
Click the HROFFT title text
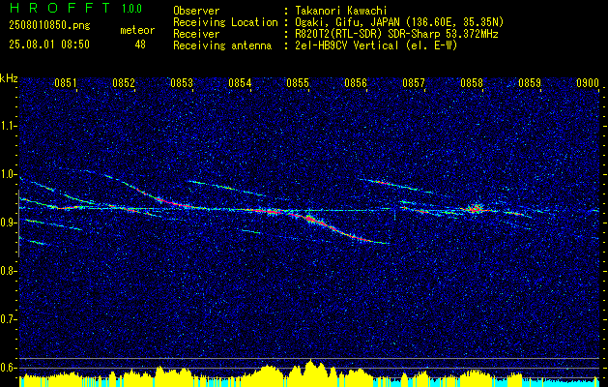(x=60, y=8)
